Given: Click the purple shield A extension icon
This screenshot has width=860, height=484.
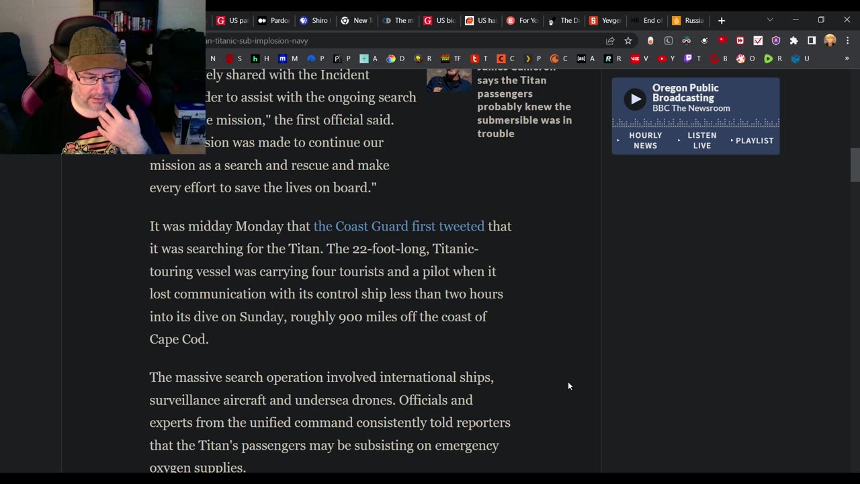Looking at the screenshot, I should (776, 40).
